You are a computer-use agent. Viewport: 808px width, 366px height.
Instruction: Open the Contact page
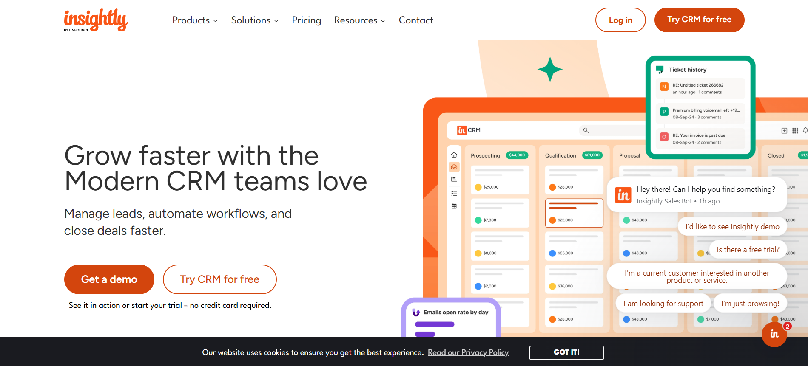(416, 20)
